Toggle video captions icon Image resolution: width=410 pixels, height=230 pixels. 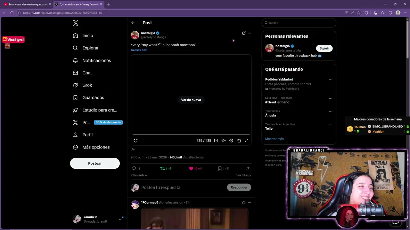click(216, 141)
